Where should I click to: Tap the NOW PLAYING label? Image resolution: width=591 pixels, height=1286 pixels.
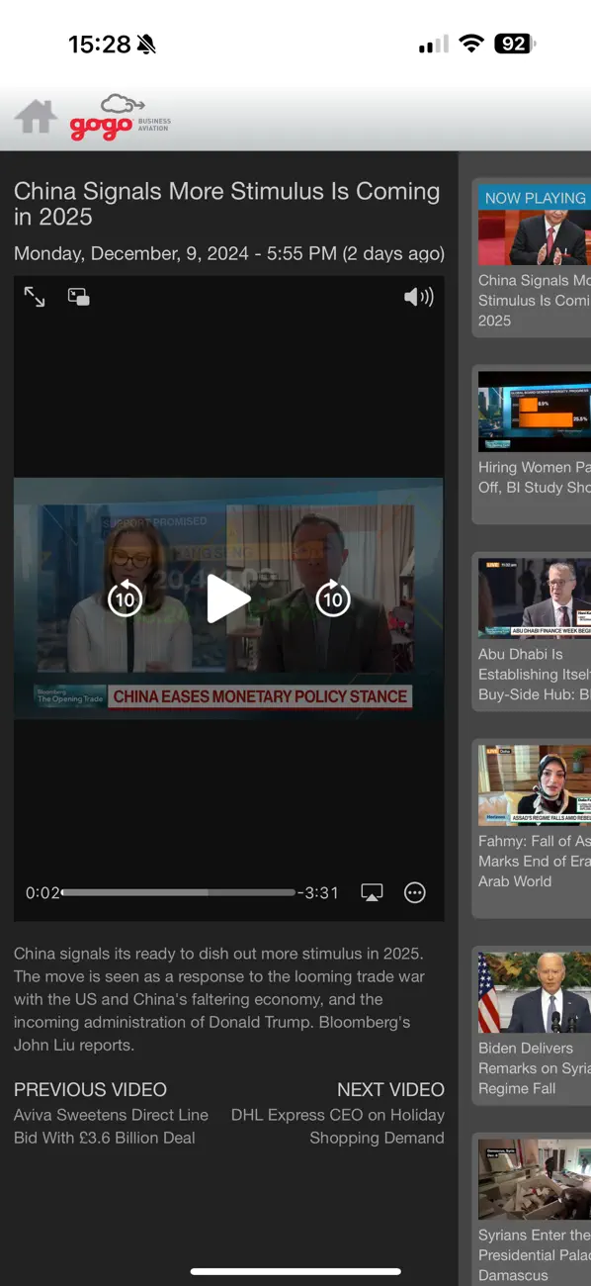535,198
